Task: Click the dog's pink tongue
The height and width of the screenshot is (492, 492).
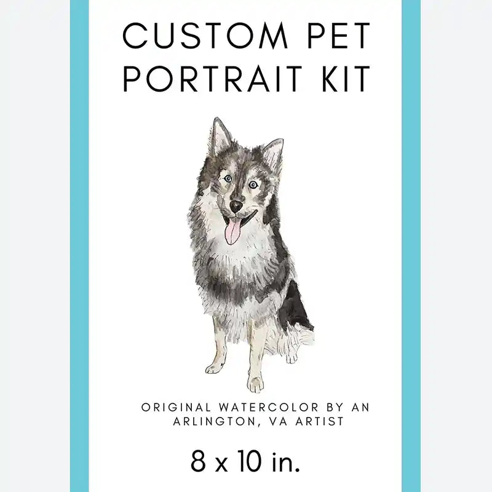Action: click(233, 232)
